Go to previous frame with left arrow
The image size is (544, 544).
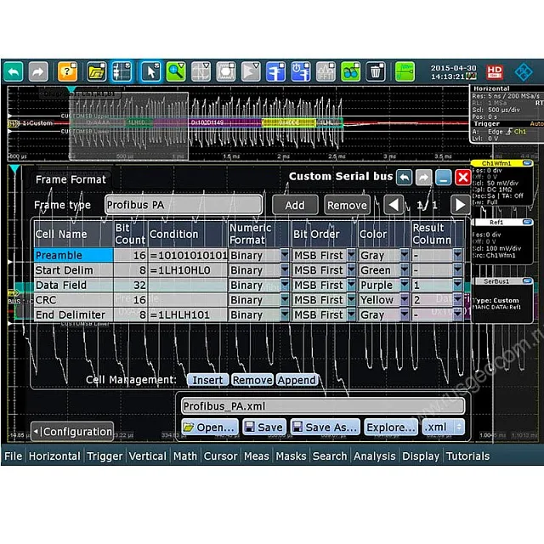(x=394, y=205)
